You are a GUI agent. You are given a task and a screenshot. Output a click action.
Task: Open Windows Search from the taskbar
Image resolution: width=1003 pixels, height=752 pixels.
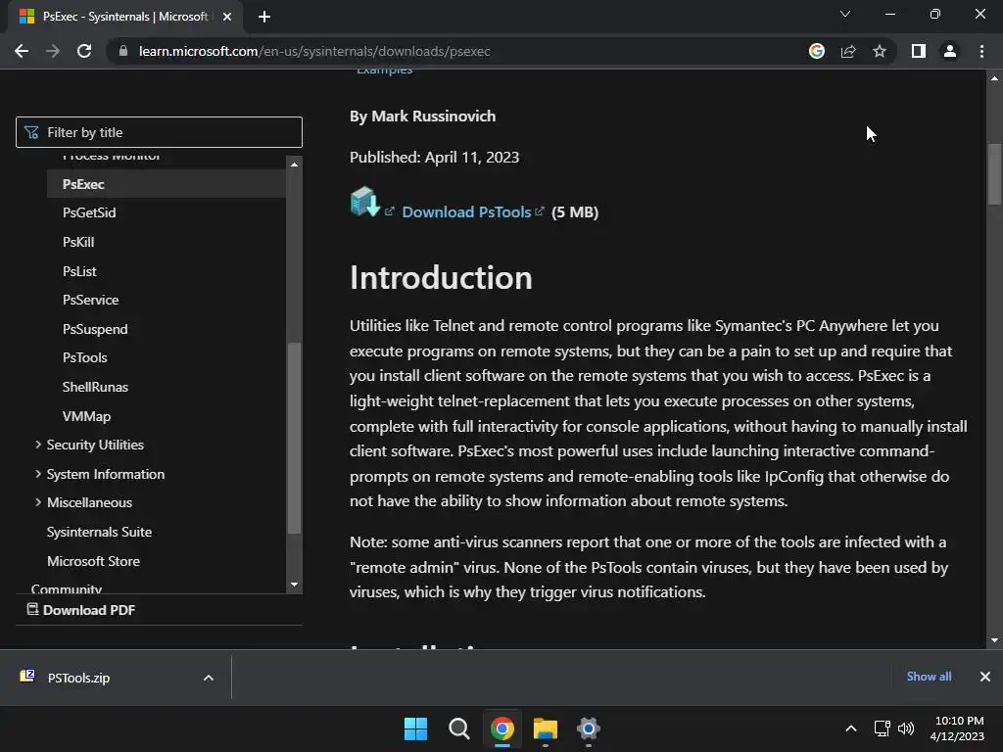pyautogui.click(x=458, y=728)
